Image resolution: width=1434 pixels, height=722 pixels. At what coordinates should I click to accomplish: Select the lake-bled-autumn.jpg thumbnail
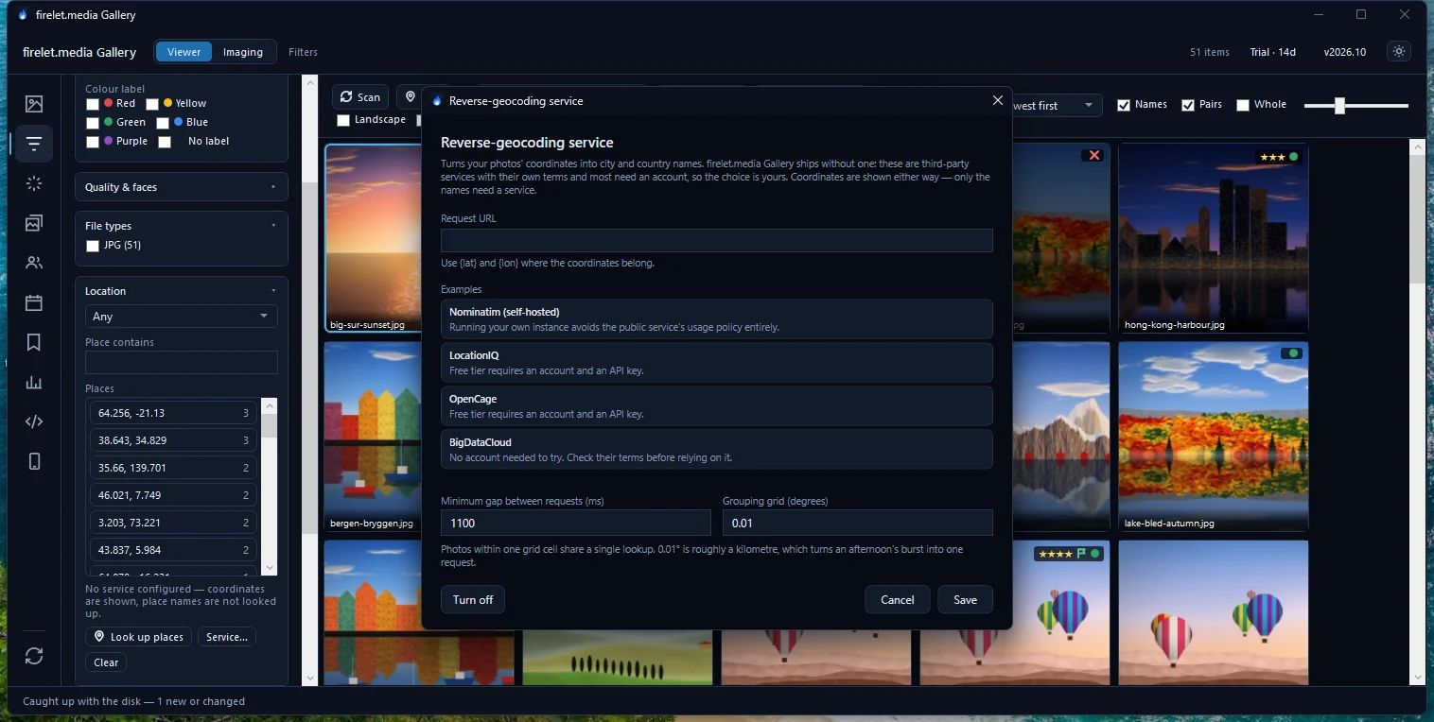click(x=1214, y=437)
